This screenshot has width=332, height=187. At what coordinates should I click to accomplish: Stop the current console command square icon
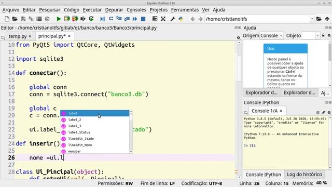[x=318, y=112]
